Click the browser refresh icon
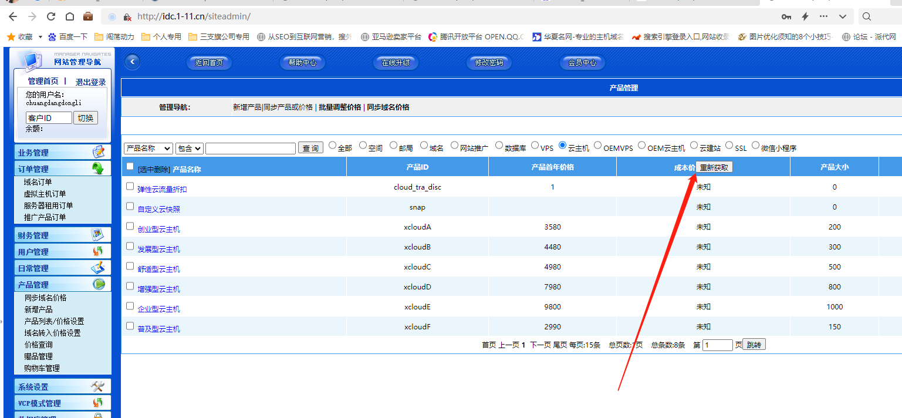The width and height of the screenshot is (902, 418). [51, 16]
